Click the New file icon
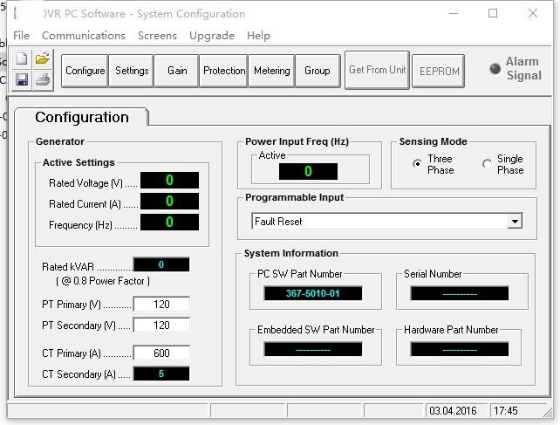The width and height of the screenshot is (560, 425). [22, 59]
